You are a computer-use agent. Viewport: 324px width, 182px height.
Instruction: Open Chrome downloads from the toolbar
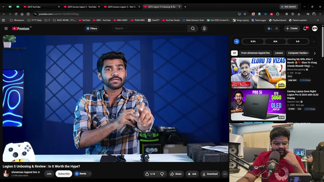[299, 14]
